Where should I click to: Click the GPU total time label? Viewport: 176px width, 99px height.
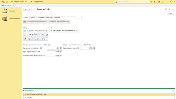point(37,45)
